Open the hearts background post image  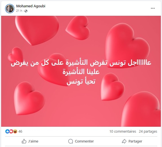(x=81, y=71)
